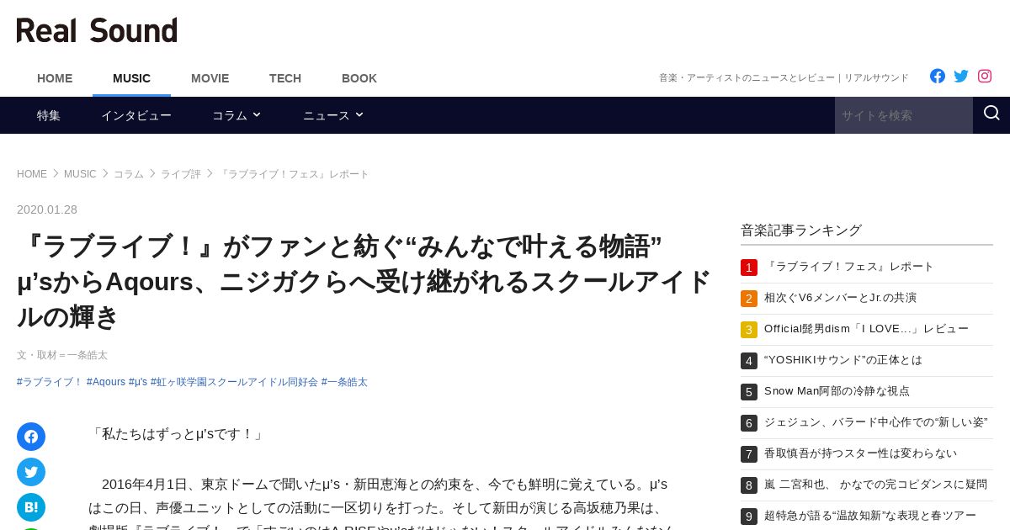The image size is (1010, 530).
Task: Click the article headline about ラブライブ！
Action: click(x=364, y=282)
